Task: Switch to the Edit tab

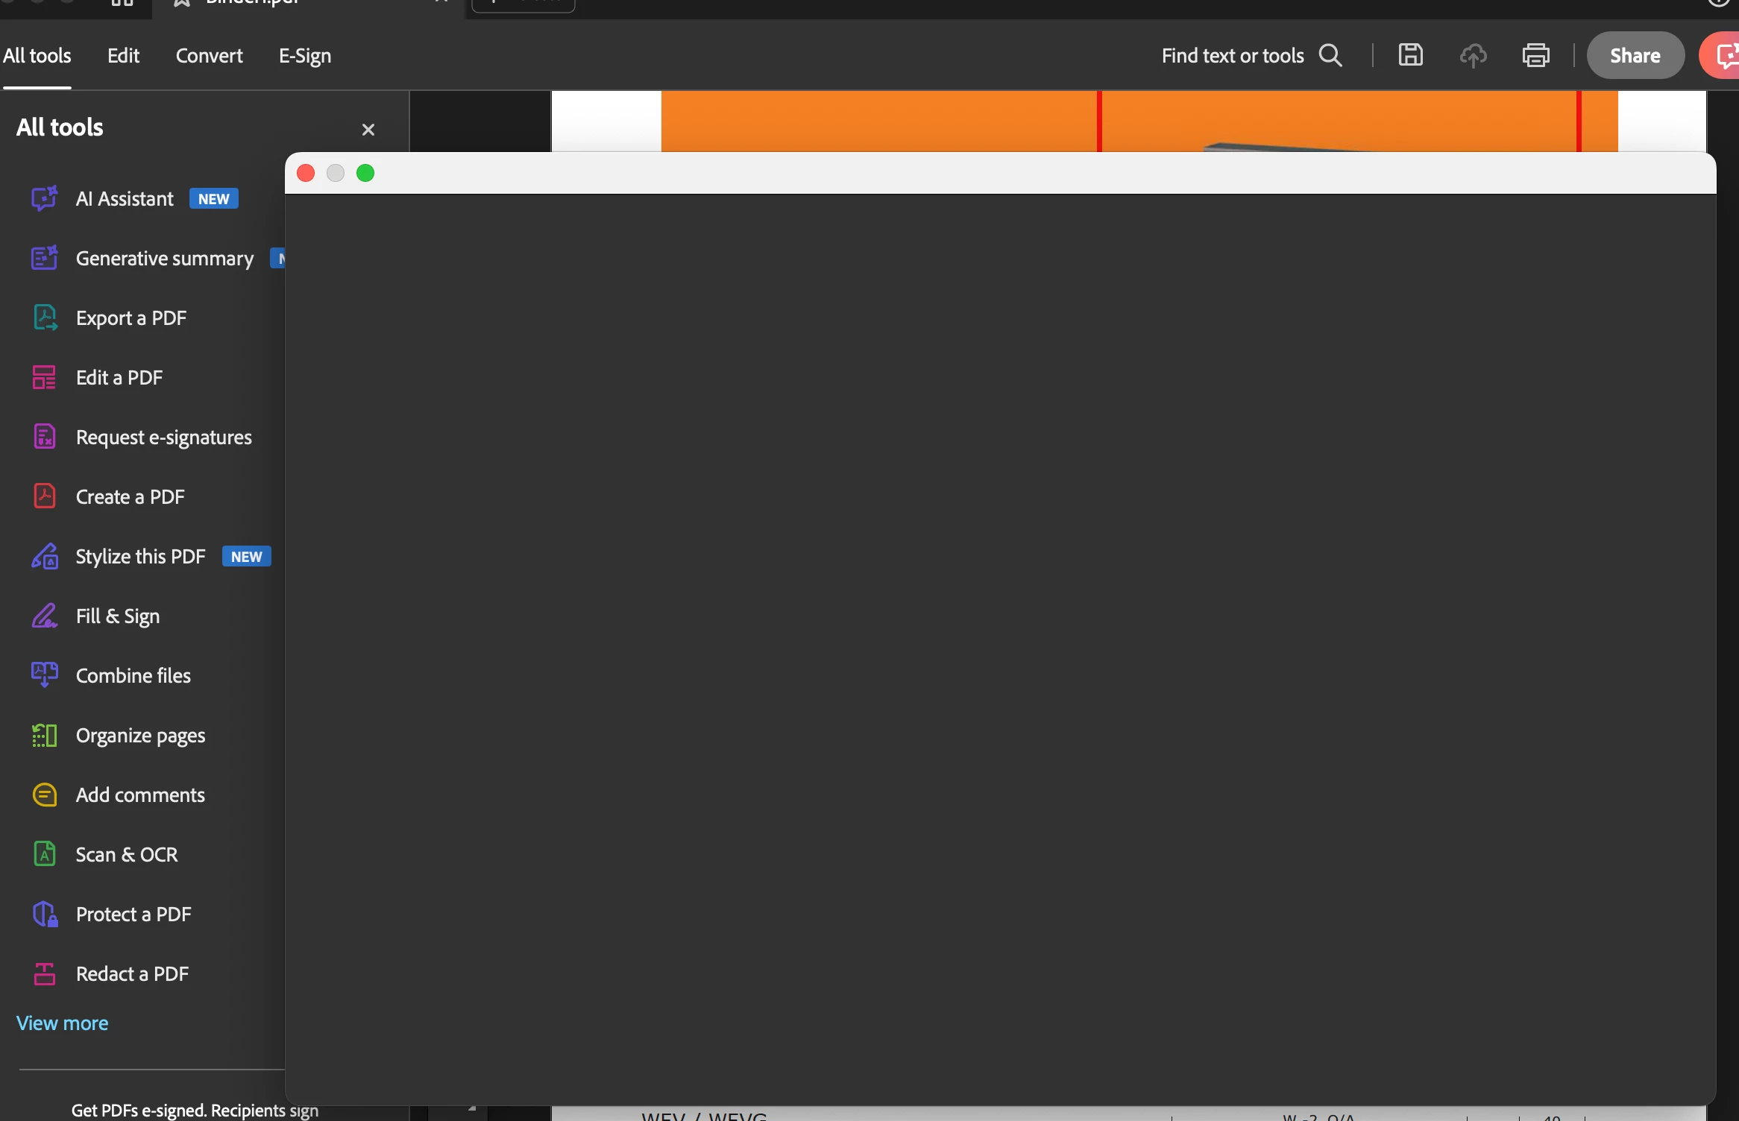Action: tap(123, 56)
